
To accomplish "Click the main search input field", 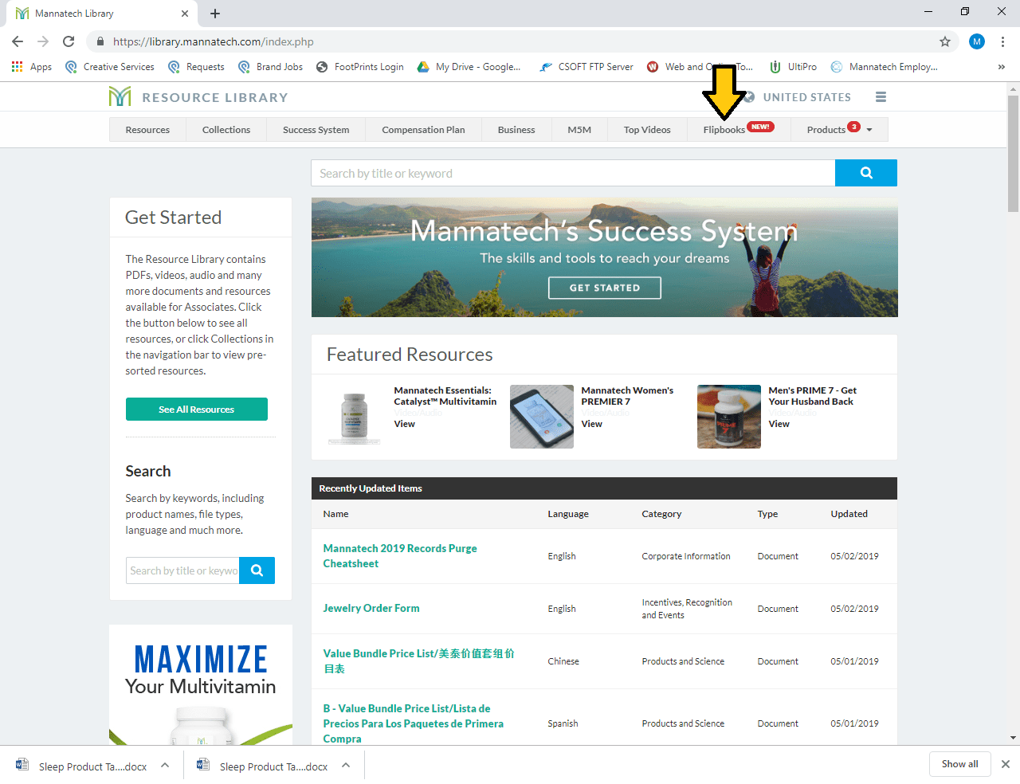I will tap(573, 173).
